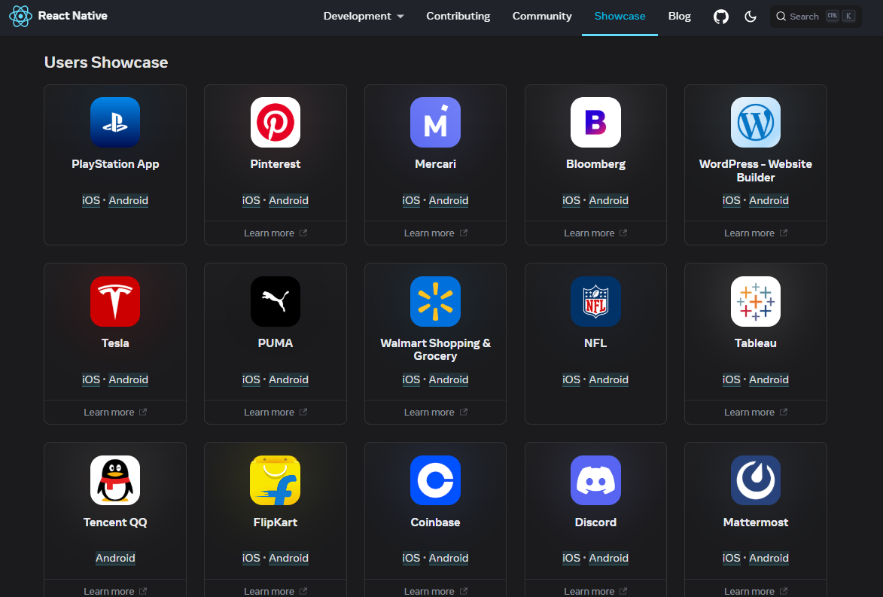
Task: Click the Coinbase app icon
Action: tap(435, 480)
